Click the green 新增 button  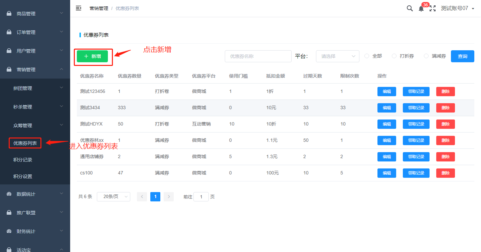[x=93, y=56]
